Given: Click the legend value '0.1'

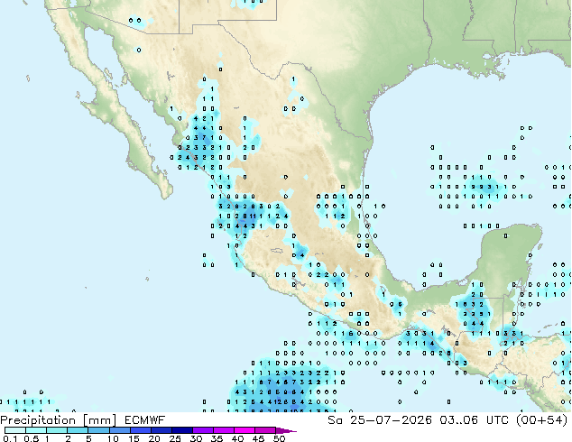Looking at the screenshot, I should click(x=10, y=438).
